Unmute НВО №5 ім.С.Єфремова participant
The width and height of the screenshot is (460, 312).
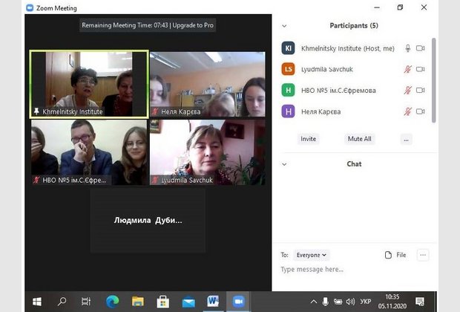(408, 90)
